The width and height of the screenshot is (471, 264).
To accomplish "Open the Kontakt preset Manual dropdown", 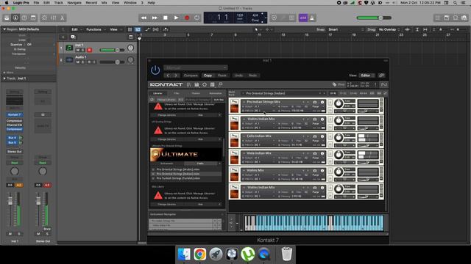I will click(x=196, y=67).
